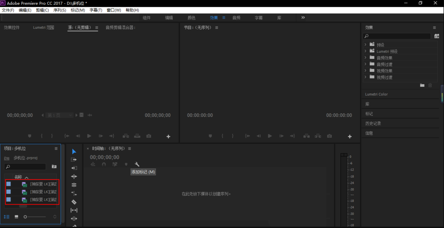The width and height of the screenshot is (444, 228).
Task: Click Mark Out brace in Program monitor
Action: point(233,136)
